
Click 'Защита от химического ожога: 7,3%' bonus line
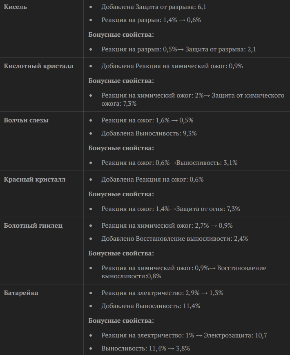193,100
